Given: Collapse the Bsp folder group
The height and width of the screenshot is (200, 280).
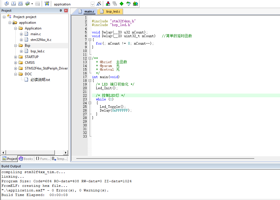Looking at the screenshot, I should tap(15, 45).
